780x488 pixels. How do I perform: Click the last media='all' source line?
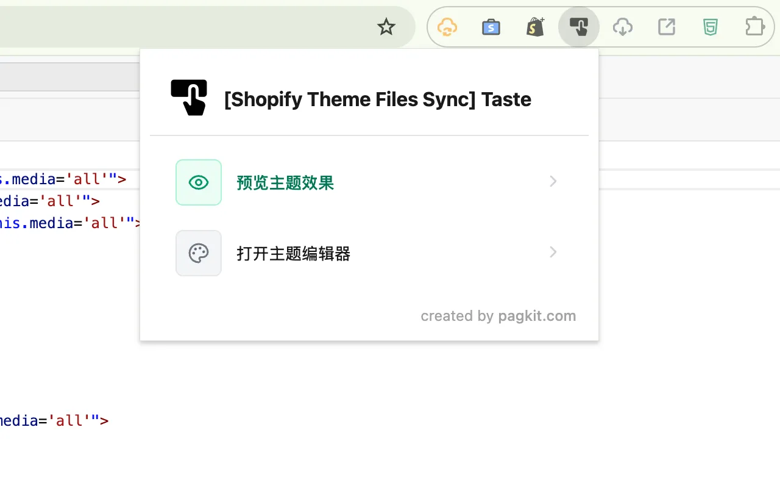(55, 420)
